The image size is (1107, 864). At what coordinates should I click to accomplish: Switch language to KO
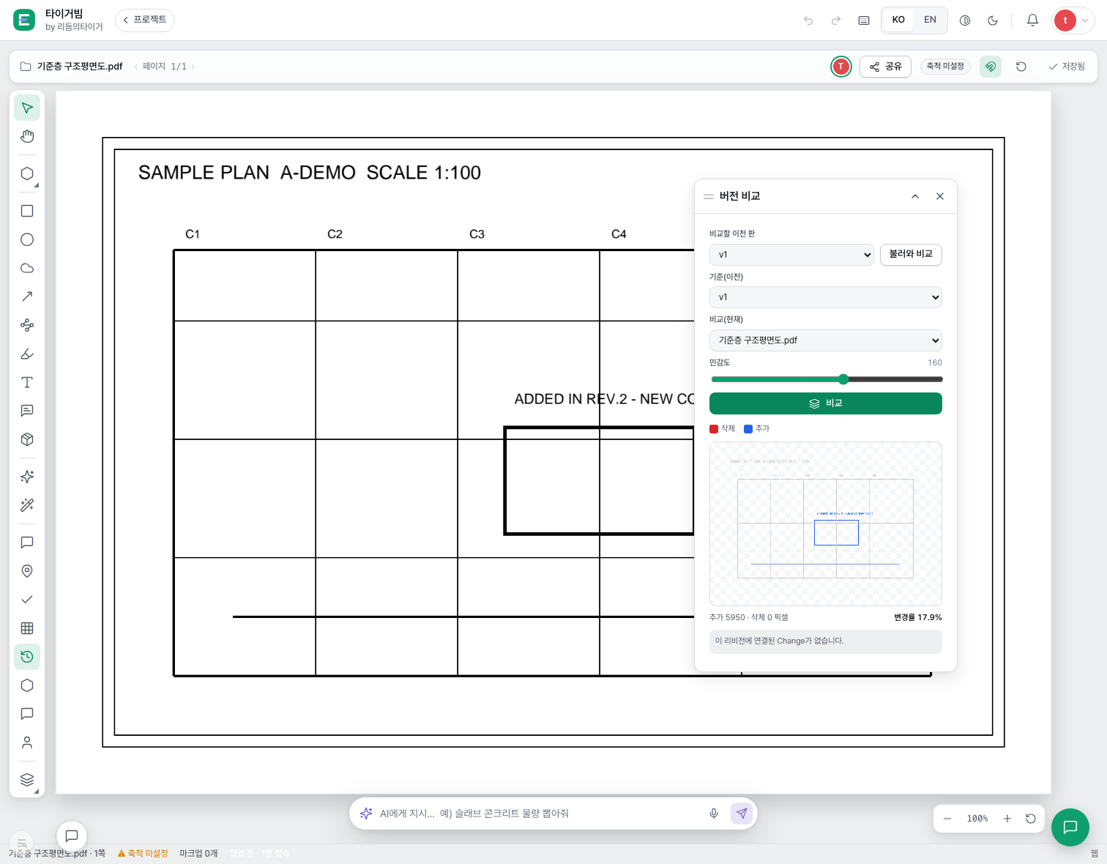(898, 20)
